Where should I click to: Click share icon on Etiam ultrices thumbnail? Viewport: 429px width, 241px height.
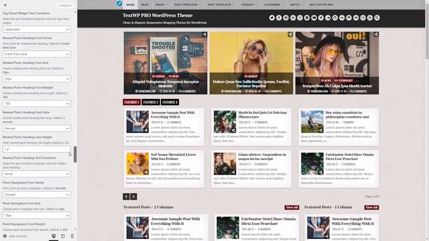(233, 173)
